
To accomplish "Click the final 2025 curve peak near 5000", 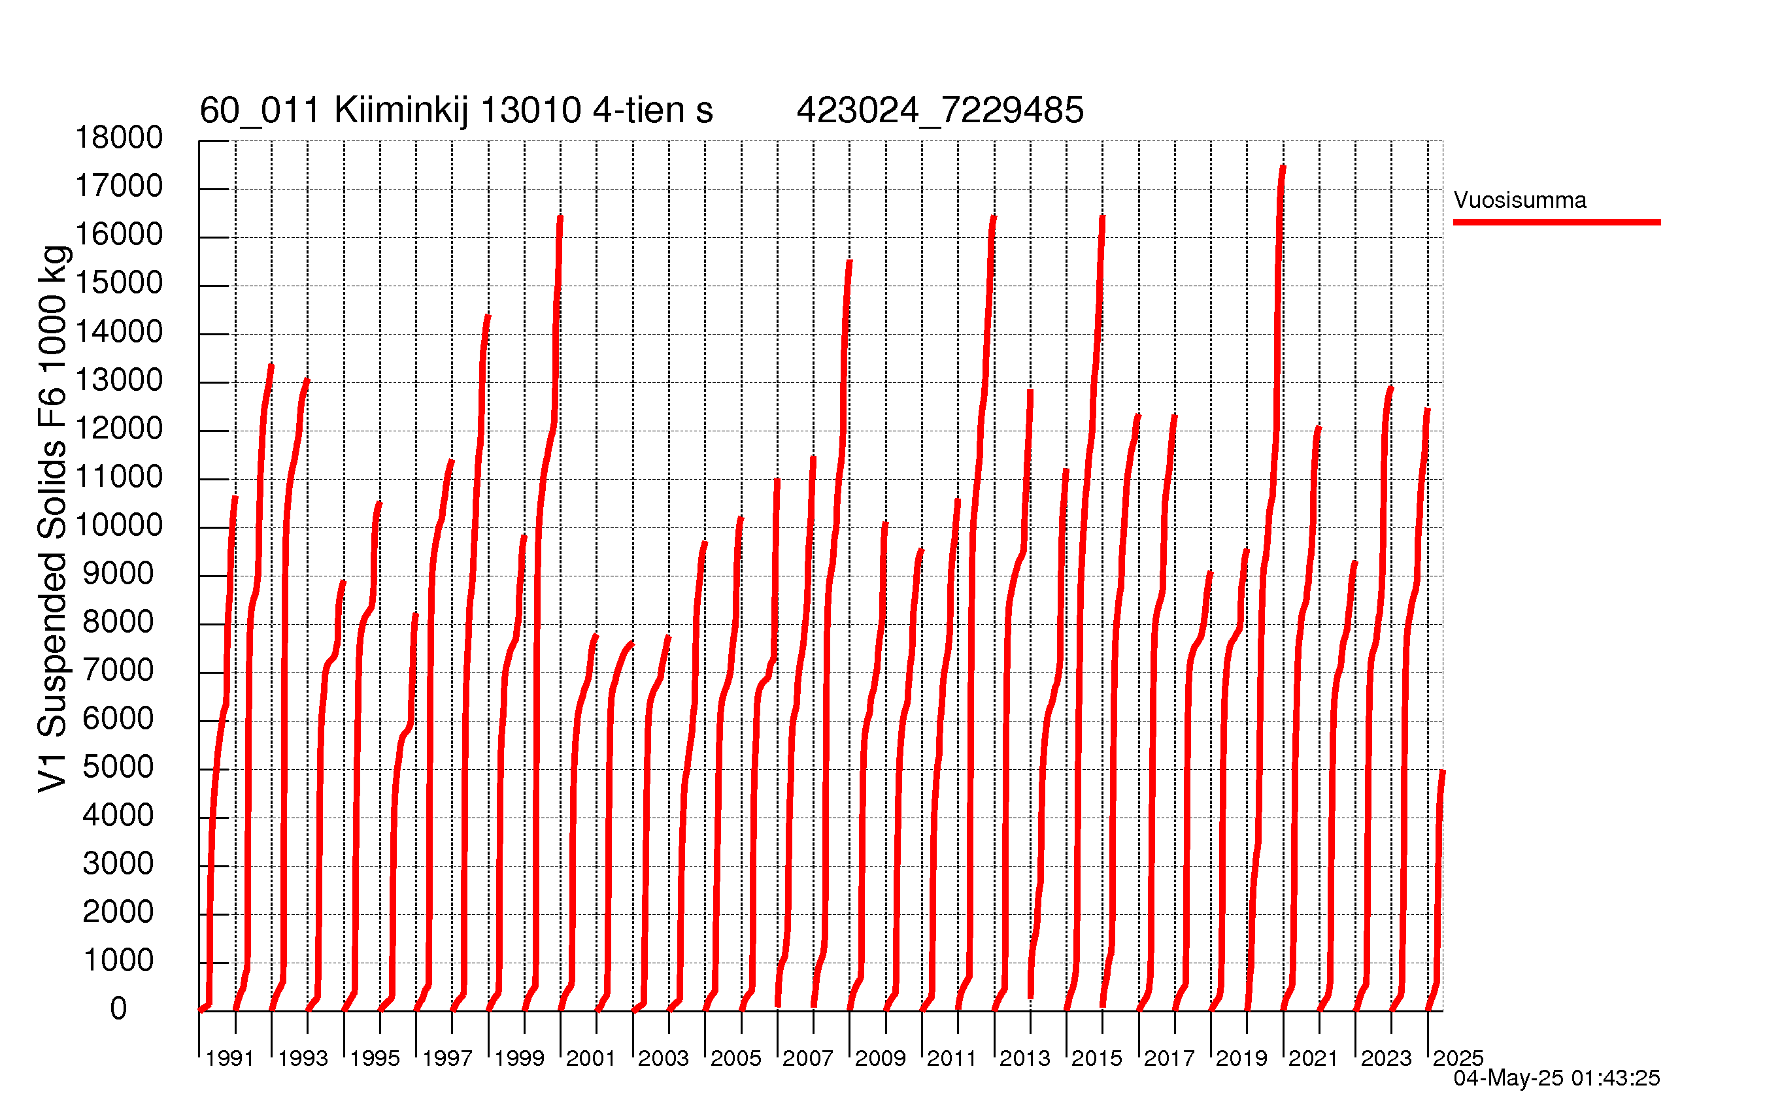I will [x=1443, y=772].
